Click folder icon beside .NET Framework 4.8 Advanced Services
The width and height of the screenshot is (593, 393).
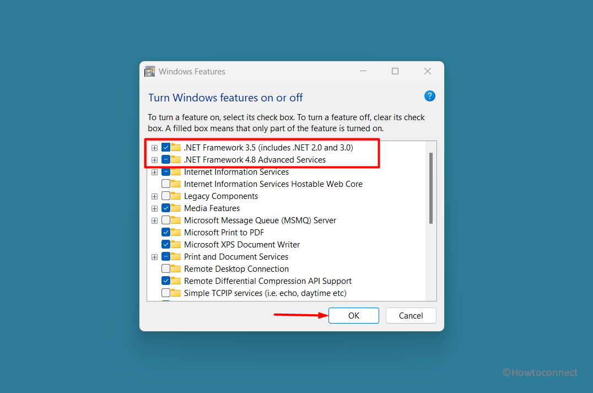176,159
